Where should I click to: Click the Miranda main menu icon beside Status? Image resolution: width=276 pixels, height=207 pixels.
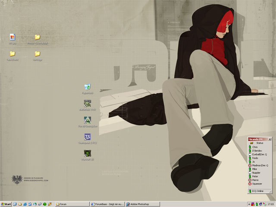[252, 143]
